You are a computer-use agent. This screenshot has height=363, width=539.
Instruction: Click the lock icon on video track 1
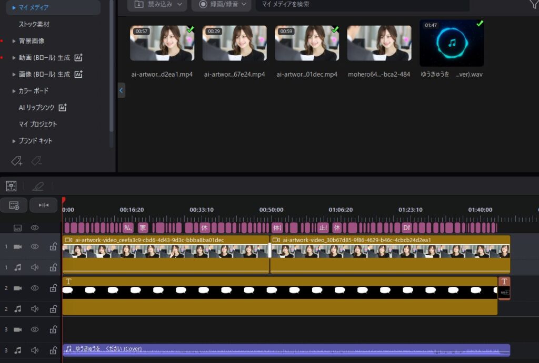tap(53, 246)
